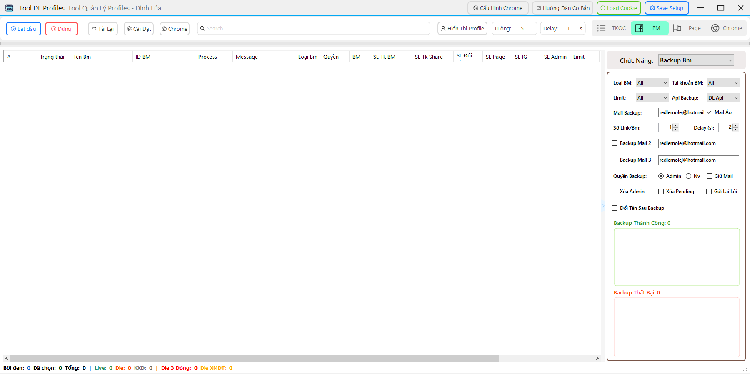This screenshot has height=374, width=750.
Task: Switch to the Chrome tab
Action: [x=727, y=28]
